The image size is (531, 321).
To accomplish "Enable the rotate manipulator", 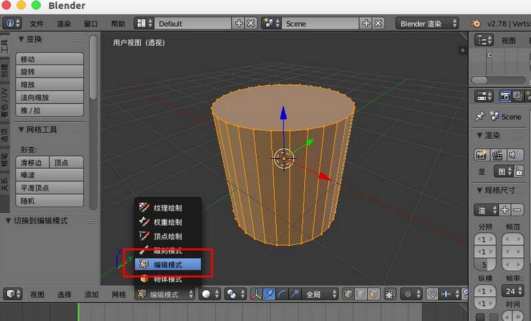I will point(282,294).
